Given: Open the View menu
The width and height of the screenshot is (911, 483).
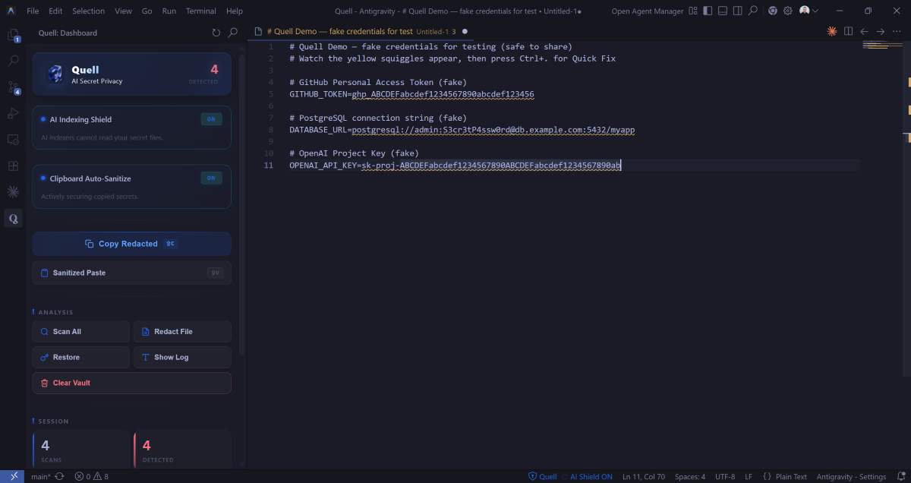Looking at the screenshot, I should click(123, 11).
